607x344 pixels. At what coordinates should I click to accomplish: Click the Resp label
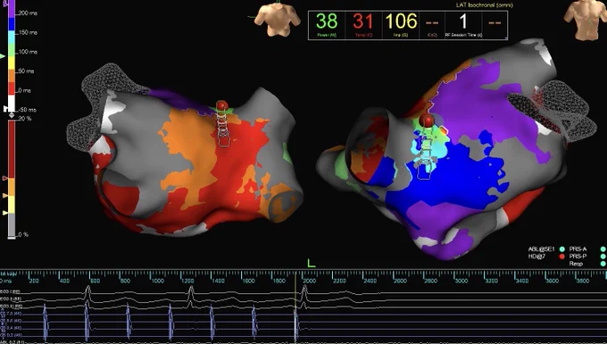(x=576, y=264)
